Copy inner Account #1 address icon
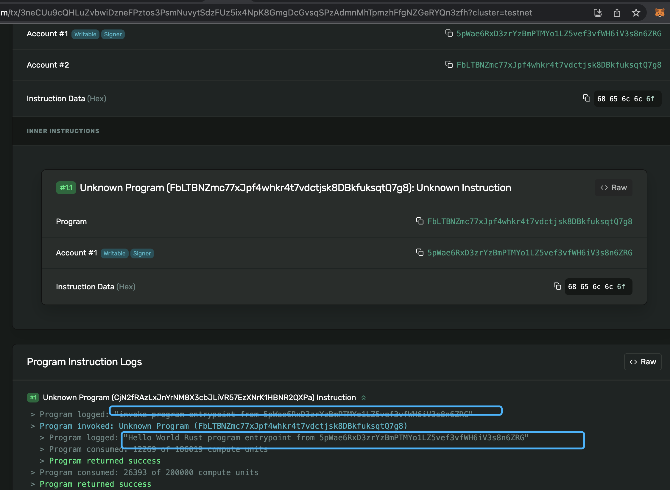670x490 pixels. (420, 252)
